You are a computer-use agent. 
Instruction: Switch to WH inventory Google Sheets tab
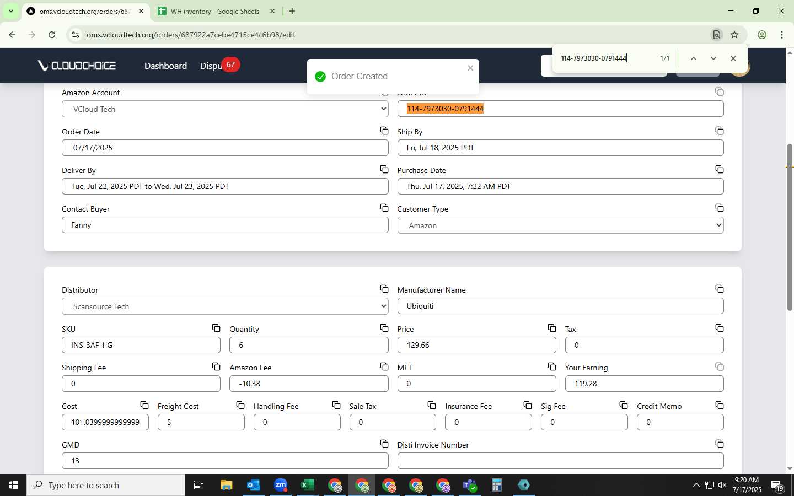(x=216, y=11)
